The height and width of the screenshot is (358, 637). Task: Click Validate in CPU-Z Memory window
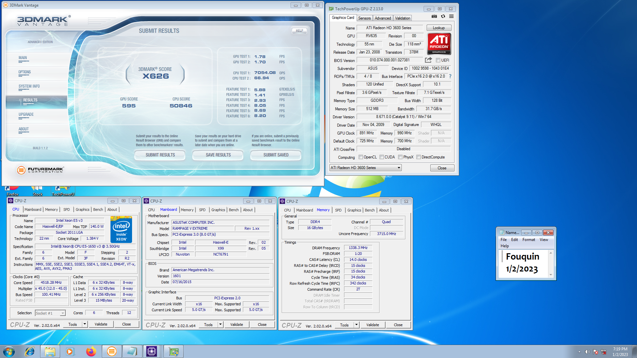pos(372,325)
